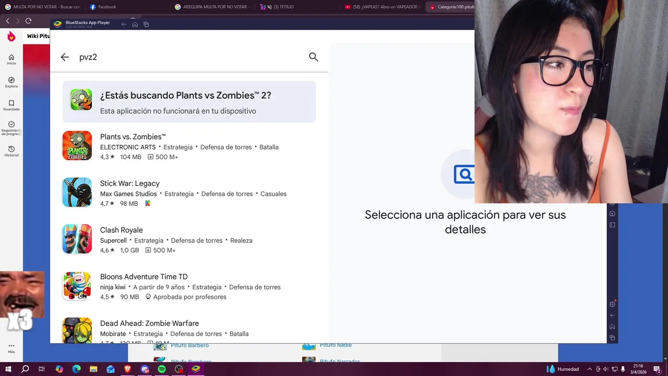Open the OBS Studio taskbar icon
Screen dimensions: 668x376
[x=179, y=369]
